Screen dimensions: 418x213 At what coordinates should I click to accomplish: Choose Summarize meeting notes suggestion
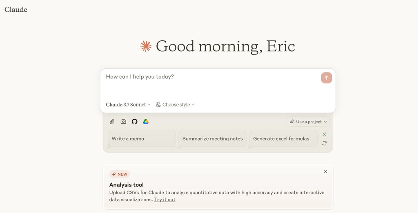click(x=213, y=138)
